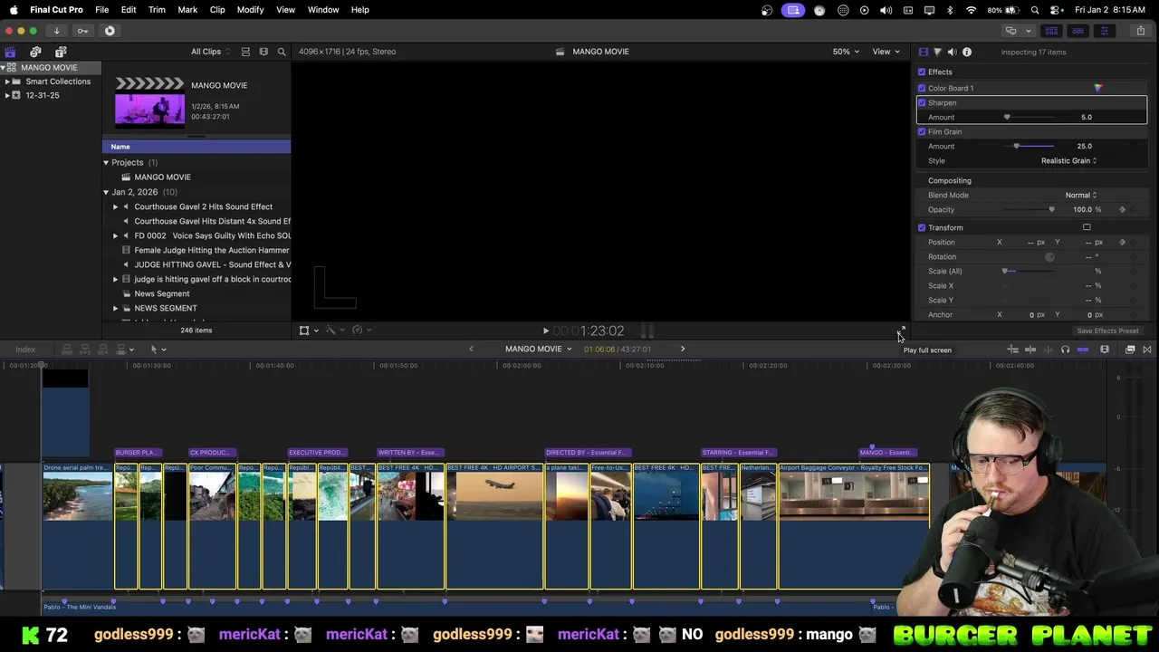Uncheck the Transform checkbox
Image resolution: width=1159 pixels, height=652 pixels.
click(922, 227)
